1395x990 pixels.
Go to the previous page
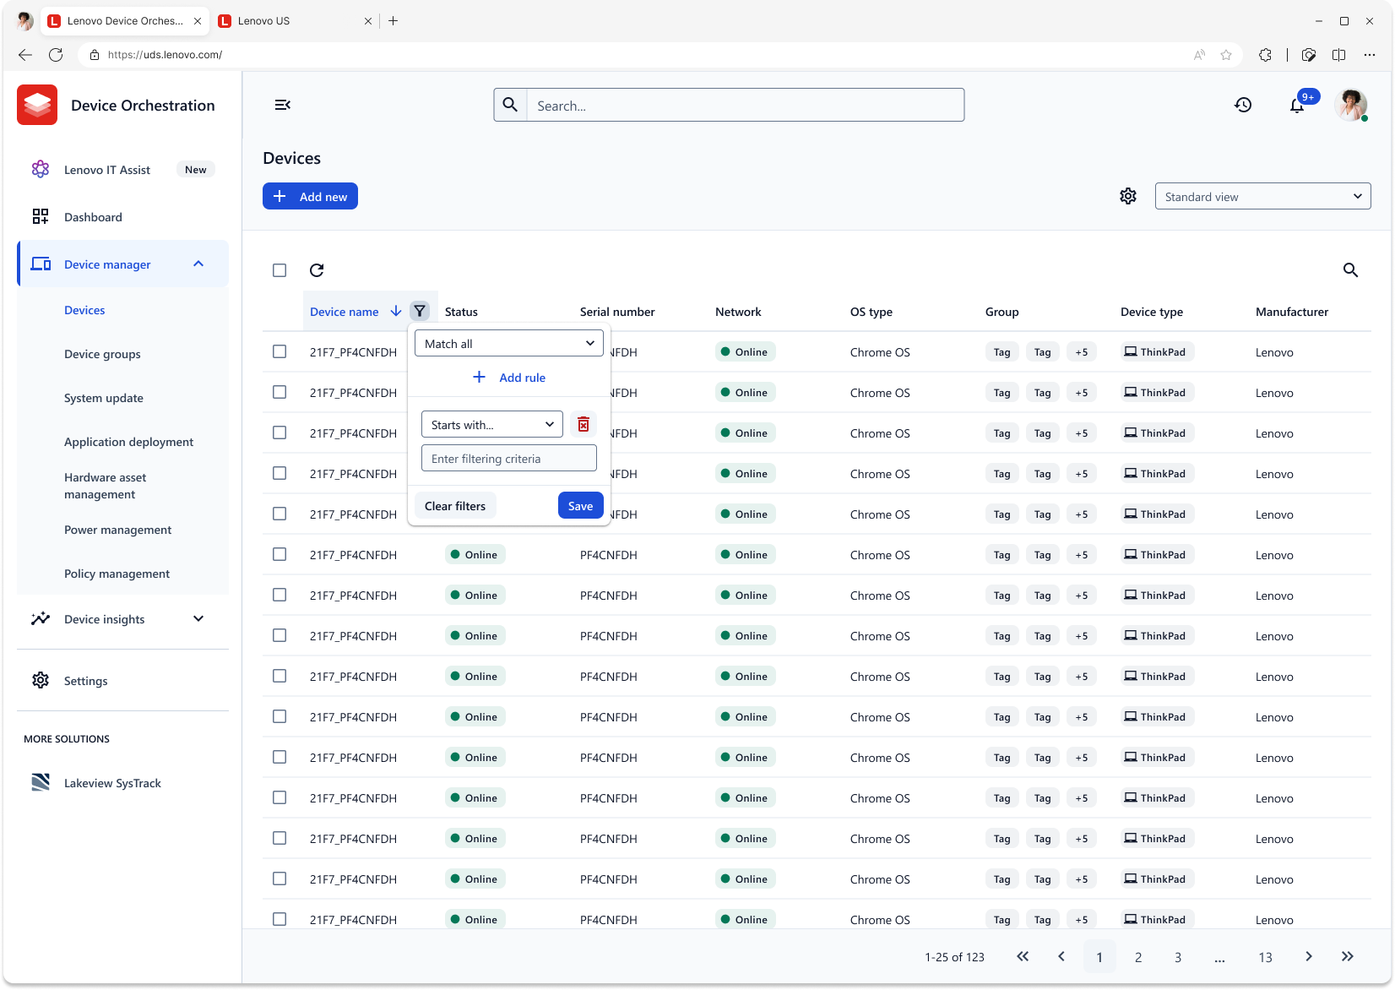click(x=1061, y=956)
